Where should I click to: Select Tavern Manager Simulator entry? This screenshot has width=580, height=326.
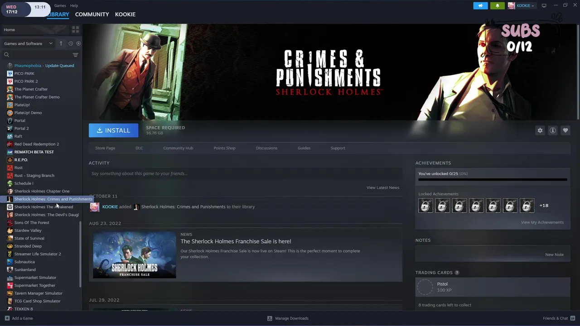pos(39,293)
